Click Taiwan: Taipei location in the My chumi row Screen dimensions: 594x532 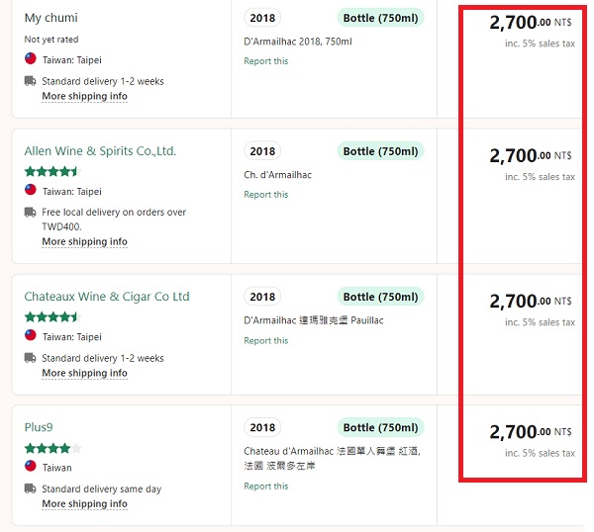(72, 60)
